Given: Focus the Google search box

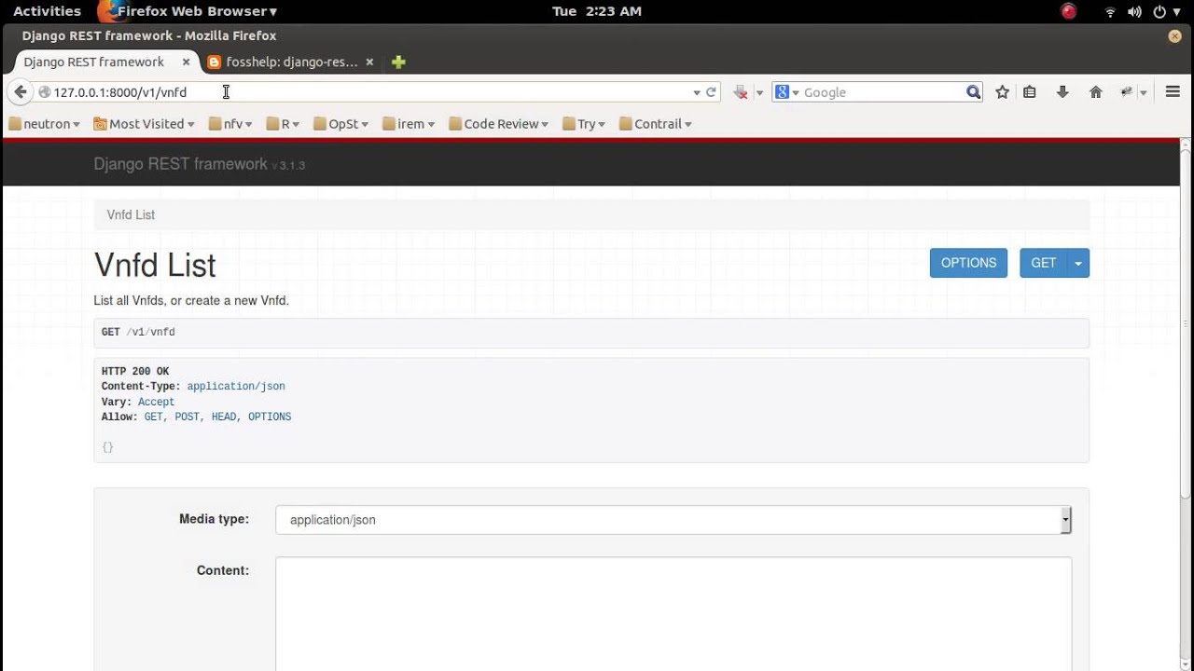Looking at the screenshot, I should 882,92.
